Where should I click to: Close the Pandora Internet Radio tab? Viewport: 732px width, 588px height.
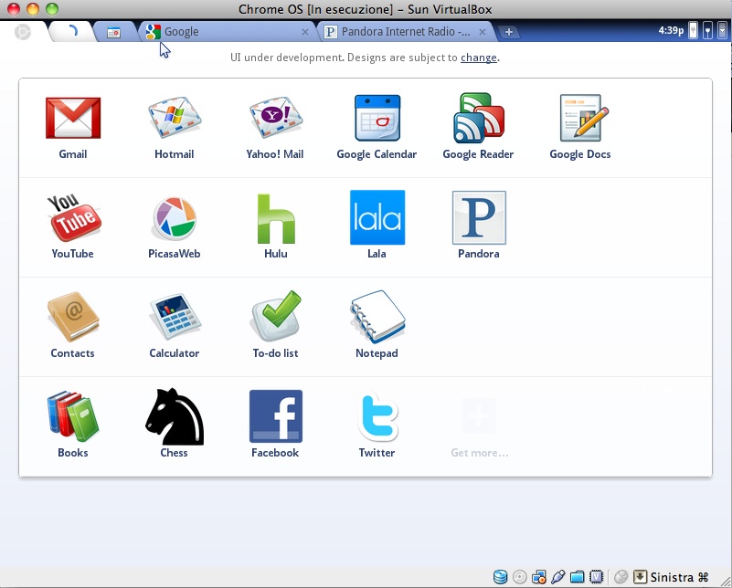coord(483,32)
